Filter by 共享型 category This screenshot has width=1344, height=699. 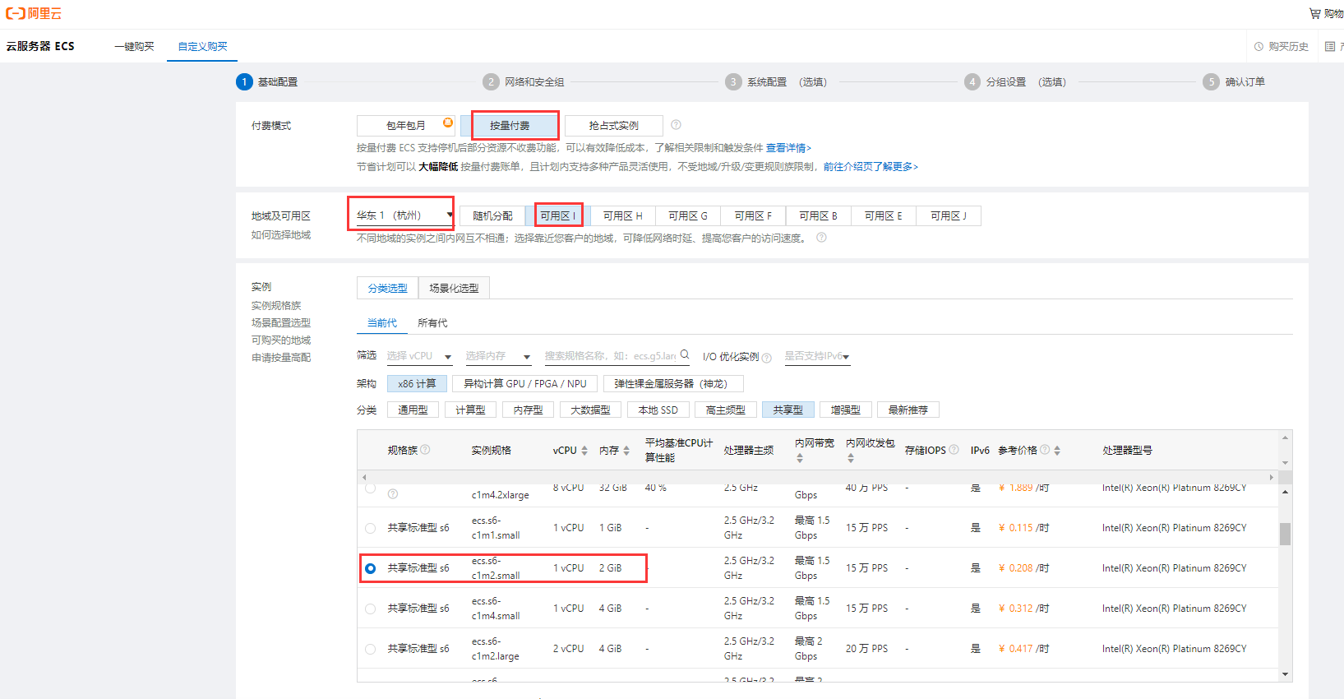pos(788,410)
